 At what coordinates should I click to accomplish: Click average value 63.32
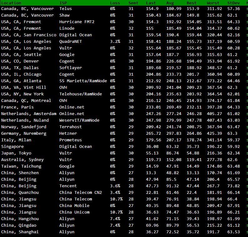click(x=172, y=147)
